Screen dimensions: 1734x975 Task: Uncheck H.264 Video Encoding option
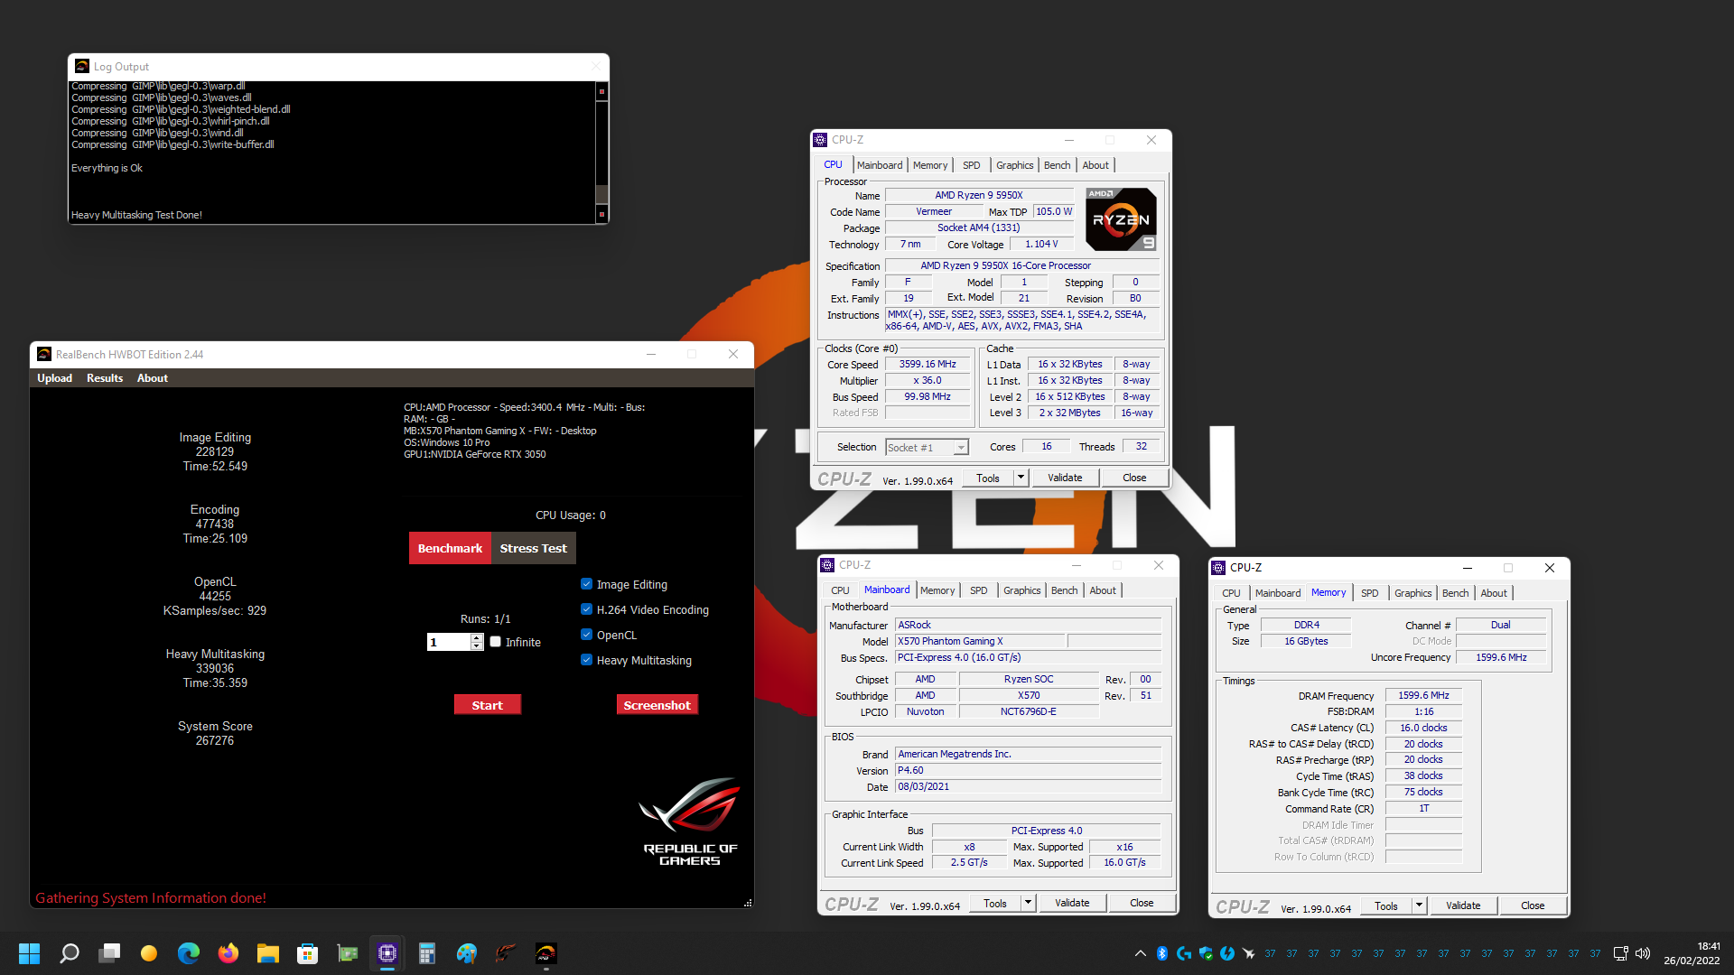587,609
